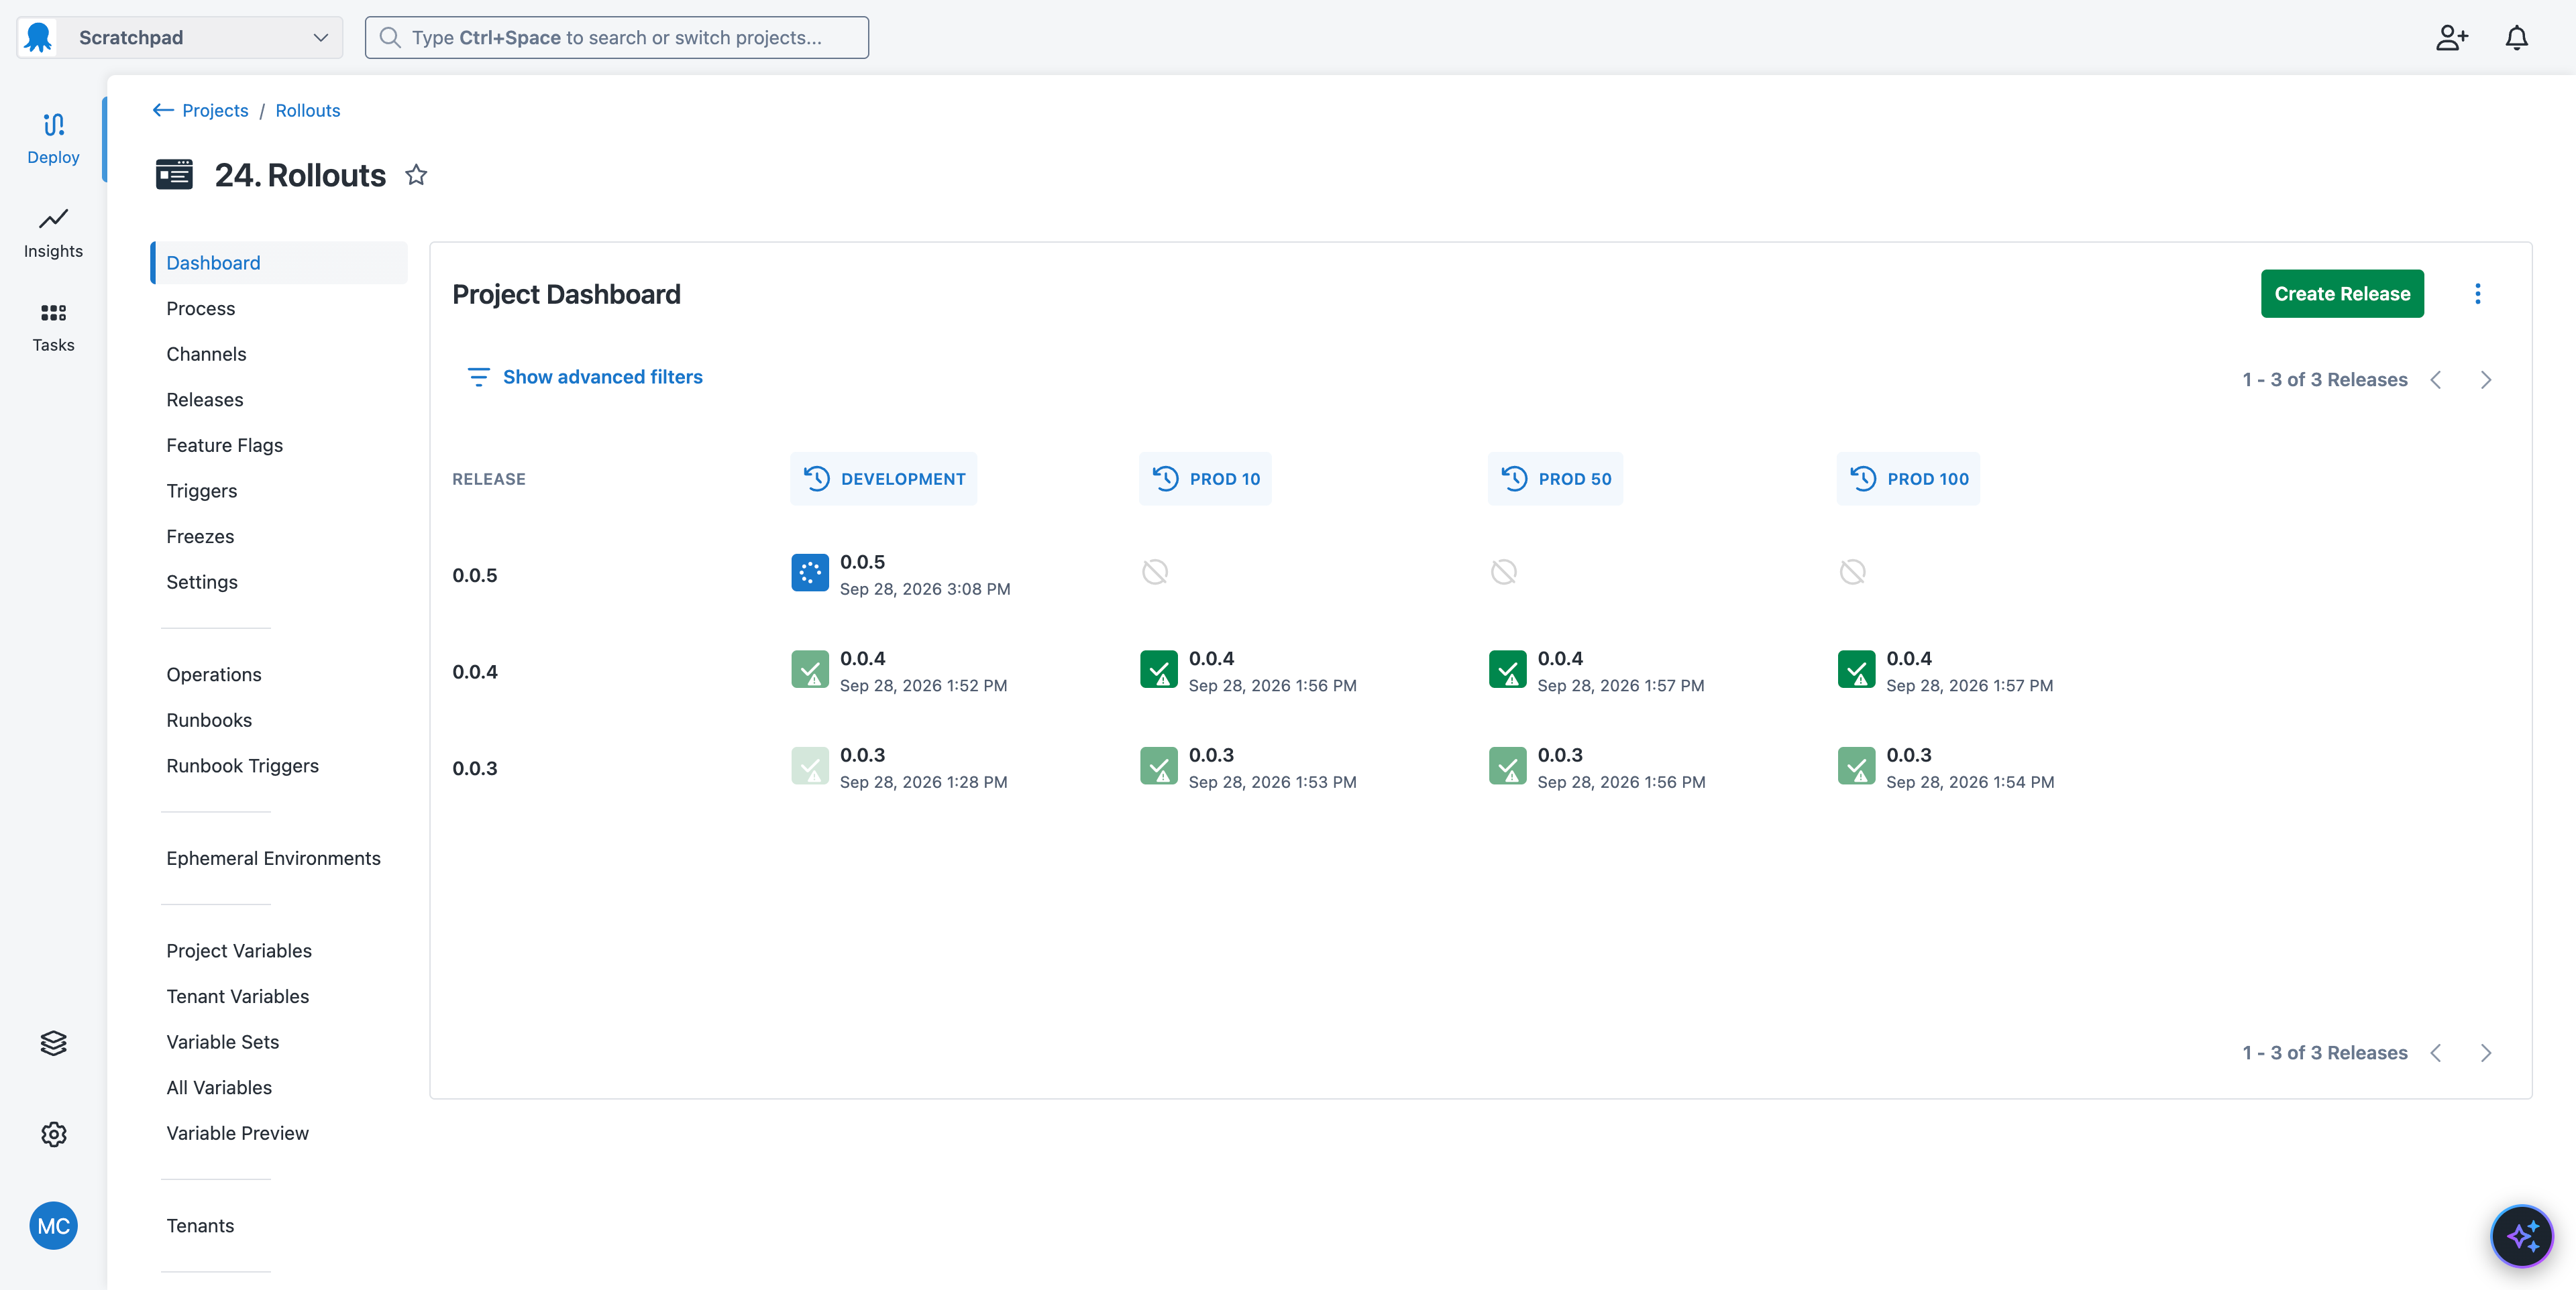Open release 0.0.3 row label

pos(475,768)
